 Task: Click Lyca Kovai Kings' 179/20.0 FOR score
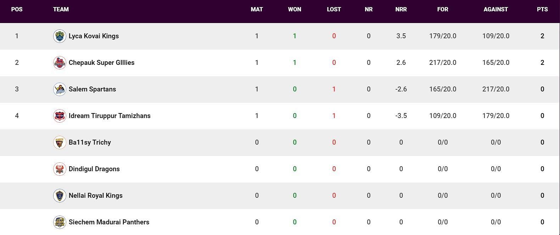[x=443, y=36]
